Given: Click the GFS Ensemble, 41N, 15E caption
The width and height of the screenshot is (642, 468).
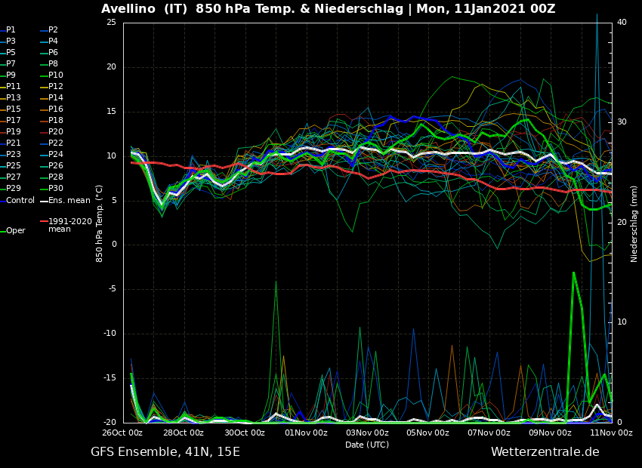Looking at the screenshot, I should tap(165, 452).
